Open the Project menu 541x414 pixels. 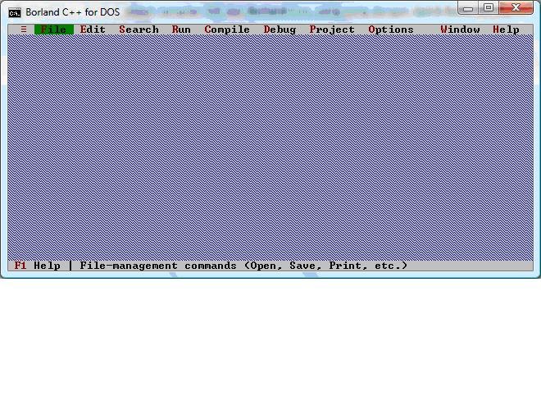coord(332,30)
